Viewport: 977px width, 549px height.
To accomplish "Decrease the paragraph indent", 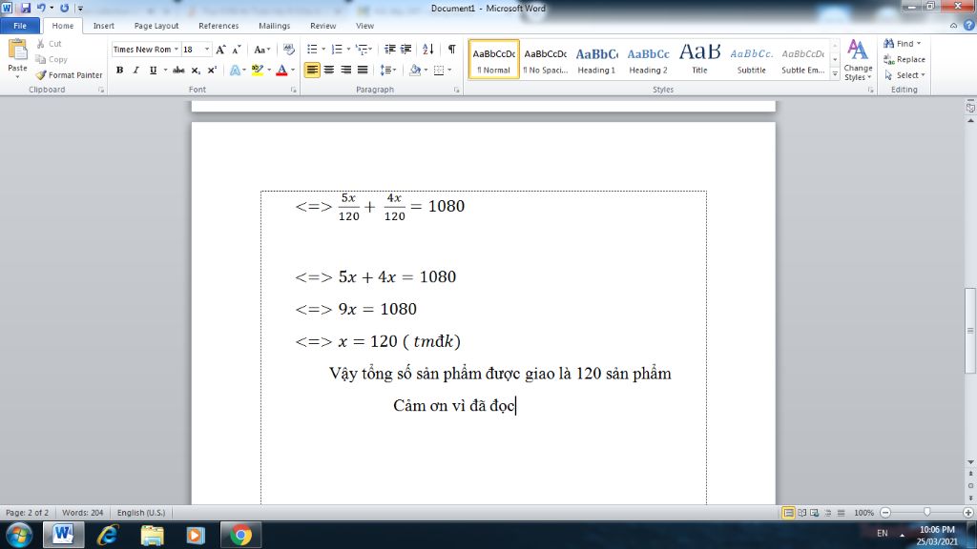I will pos(390,50).
